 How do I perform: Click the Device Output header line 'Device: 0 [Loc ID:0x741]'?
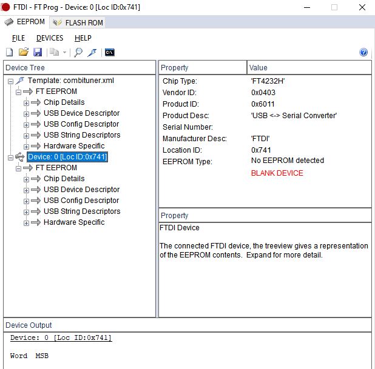(x=61, y=337)
